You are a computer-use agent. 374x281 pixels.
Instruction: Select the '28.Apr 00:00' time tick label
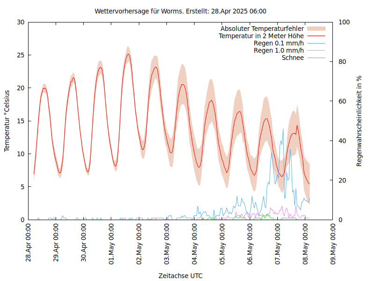(x=29, y=243)
